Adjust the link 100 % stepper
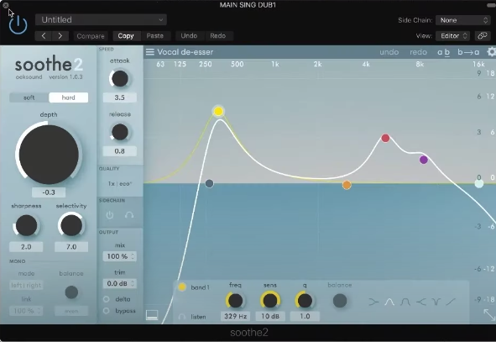Viewport: 496px width, 342px height. (x=26, y=311)
